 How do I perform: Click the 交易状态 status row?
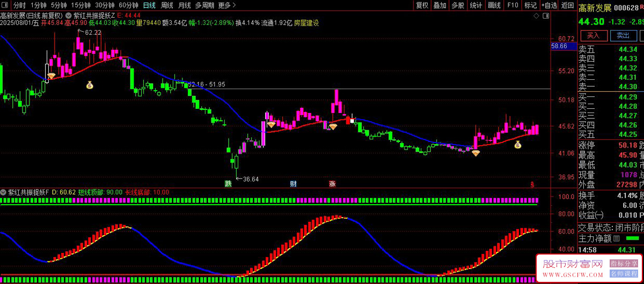610,227
